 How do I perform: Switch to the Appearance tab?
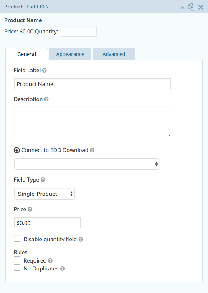click(x=70, y=54)
